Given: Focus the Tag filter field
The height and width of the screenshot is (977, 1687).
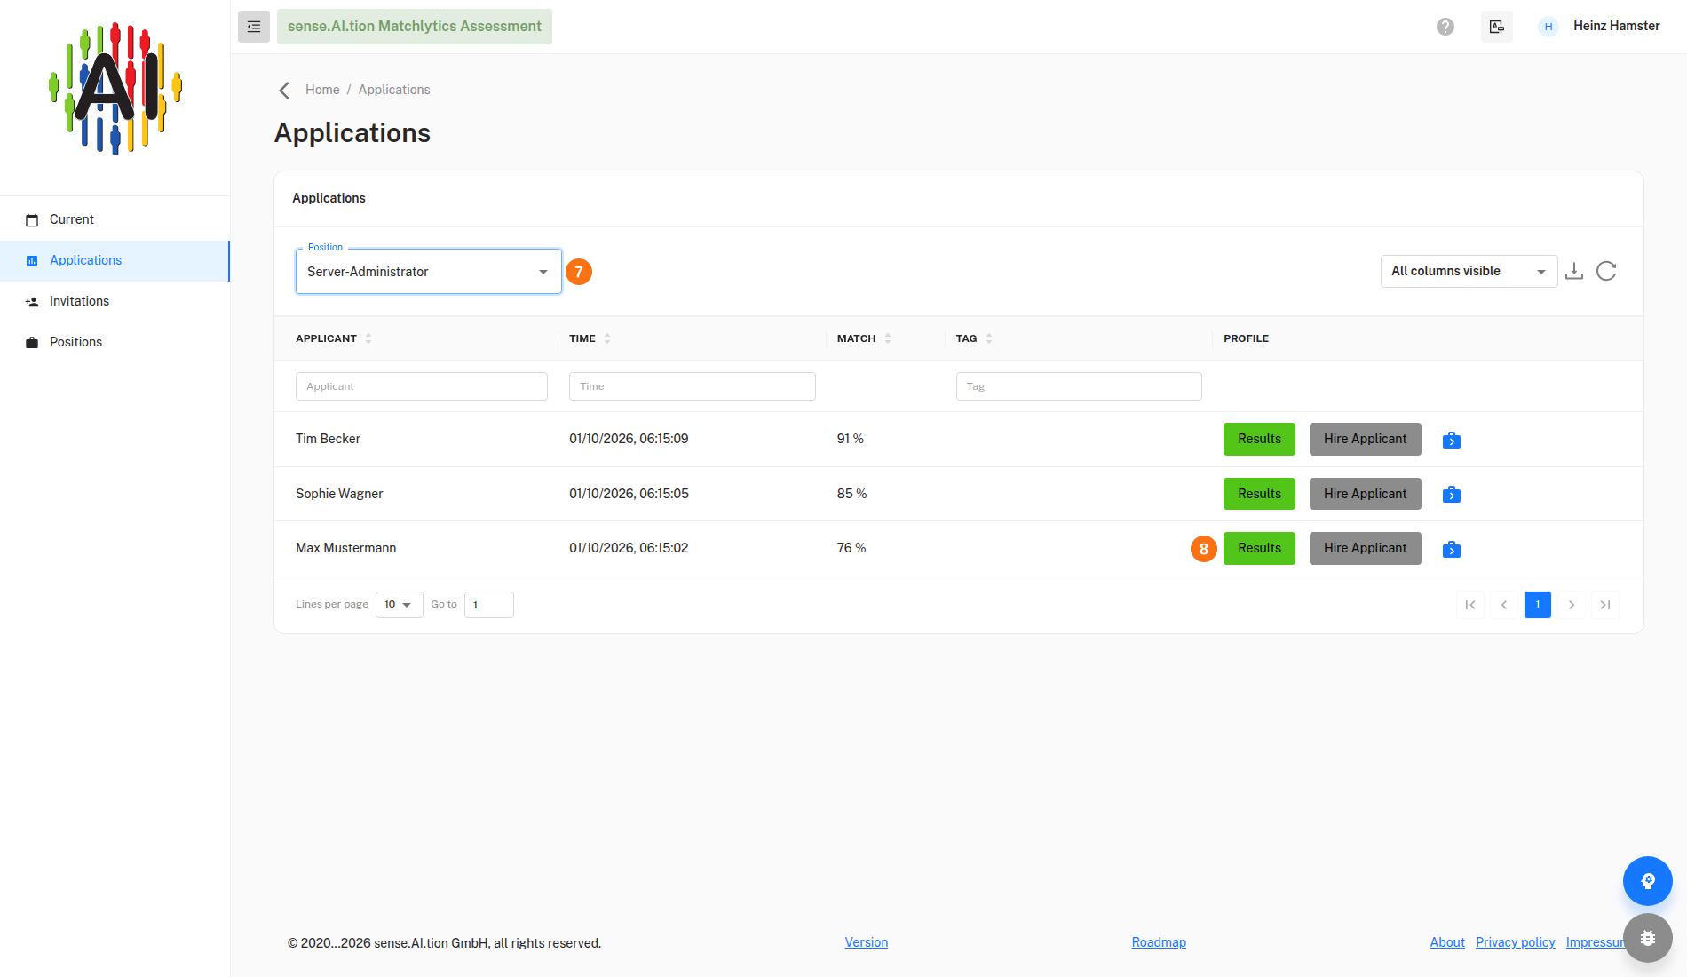Looking at the screenshot, I should coord(1079,386).
